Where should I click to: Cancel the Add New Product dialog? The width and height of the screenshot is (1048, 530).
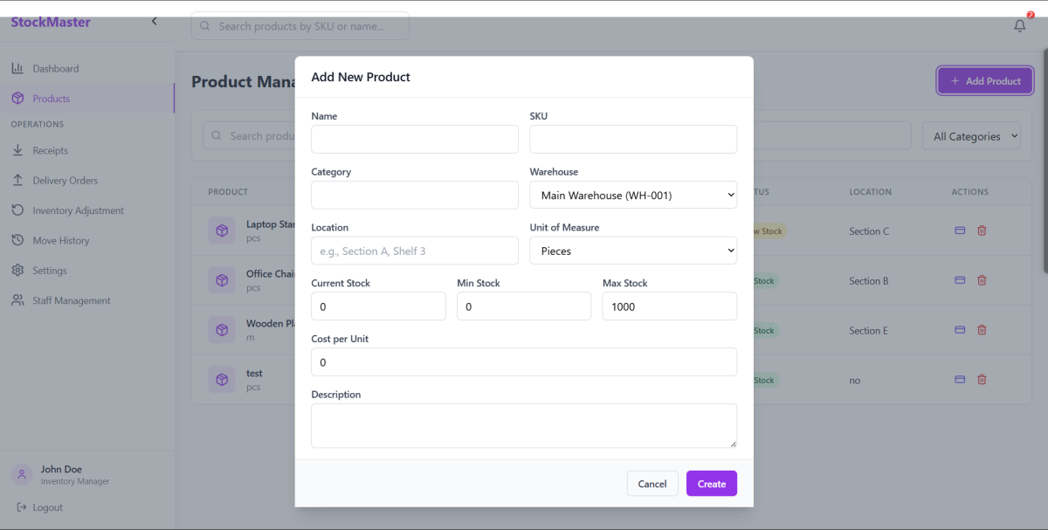[x=652, y=484]
